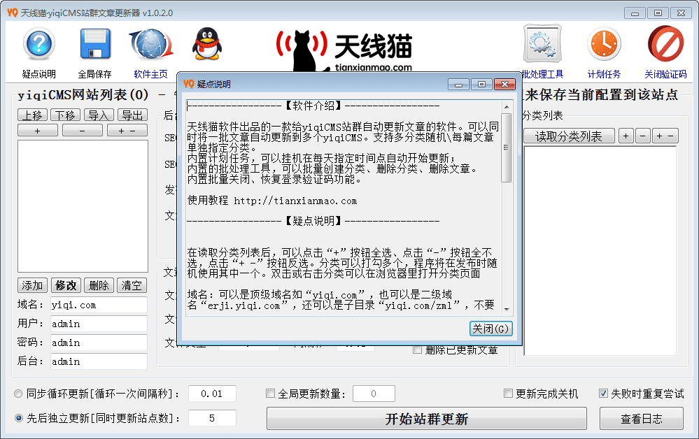Viewport: 699px width, 439px height.
Task: Click the loop interval field showing 0.01
Action: pyautogui.click(x=212, y=394)
